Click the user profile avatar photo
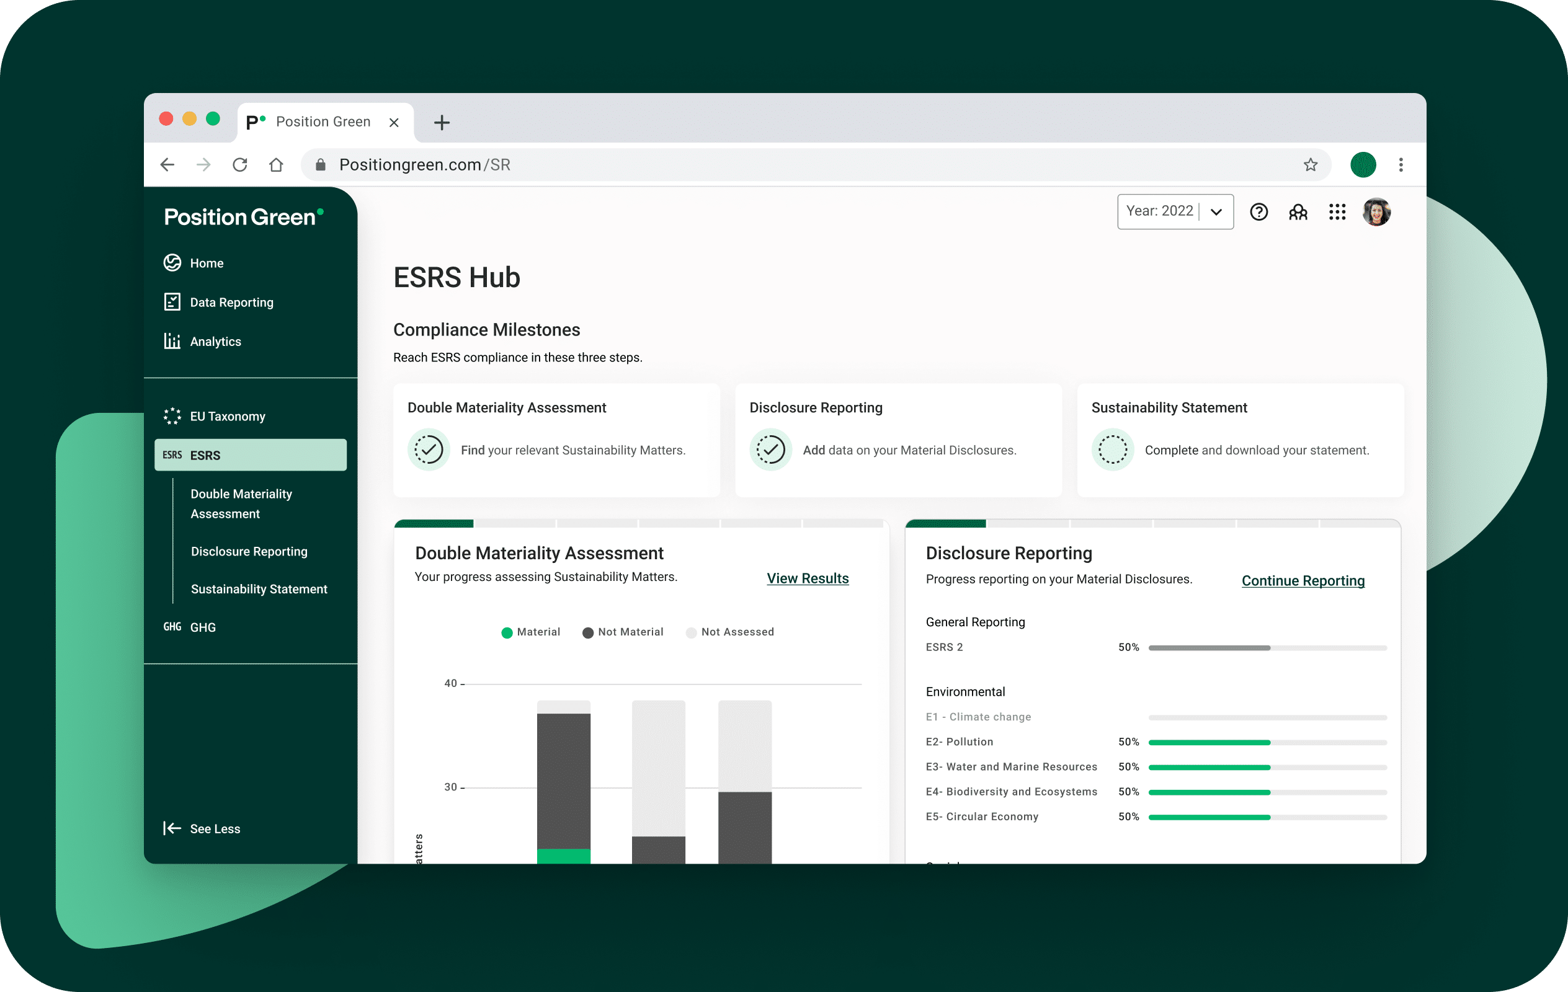The height and width of the screenshot is (992, 1568). pos(1376,212)
